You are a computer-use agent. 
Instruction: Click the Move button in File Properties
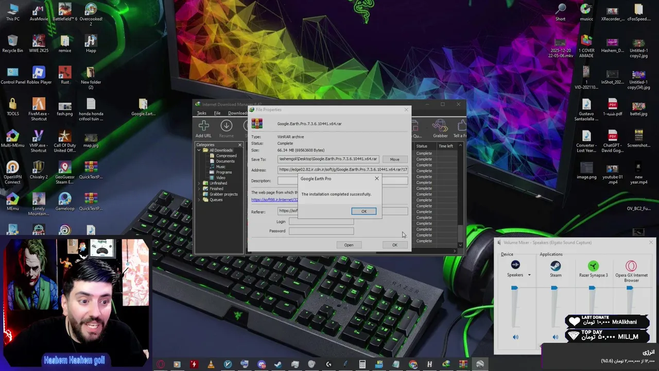(x=394, y=159)
